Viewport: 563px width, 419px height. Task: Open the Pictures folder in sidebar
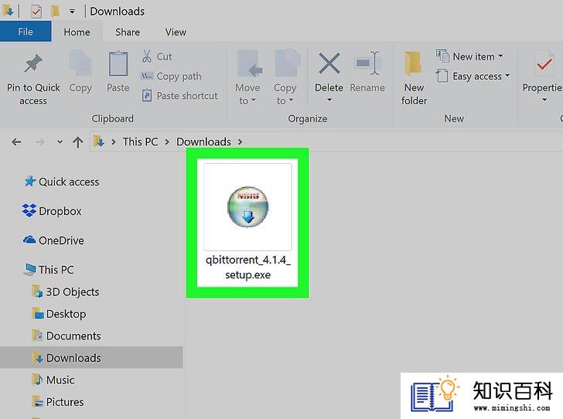tap(58, 402)
